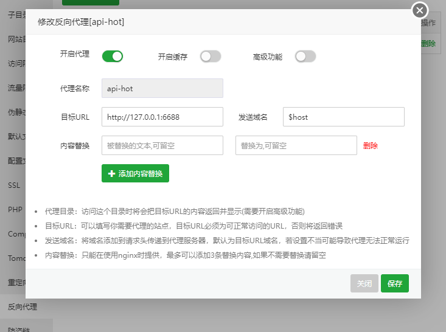Click the 代理目录 help text line

coord(175,212)
